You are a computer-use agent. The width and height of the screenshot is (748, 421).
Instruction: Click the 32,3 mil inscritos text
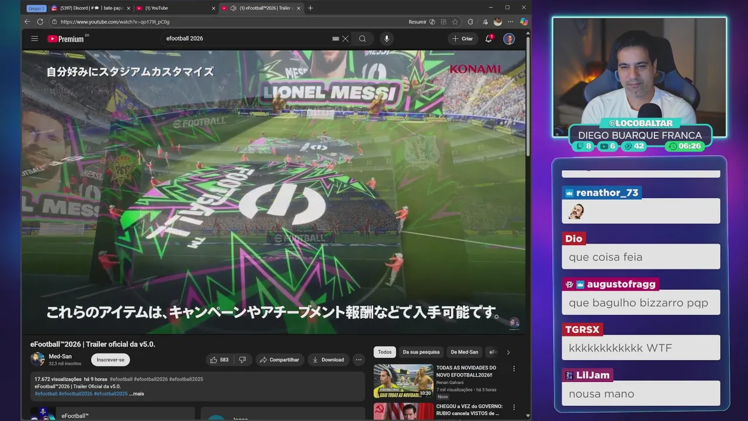(65, 363)
